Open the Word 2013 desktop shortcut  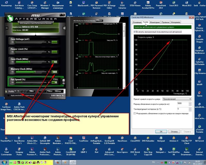pos(186,4)
